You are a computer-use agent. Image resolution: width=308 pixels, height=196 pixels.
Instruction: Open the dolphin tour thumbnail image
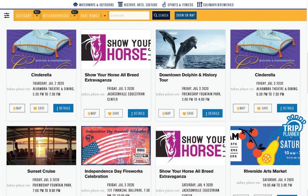tap(190, 49)
